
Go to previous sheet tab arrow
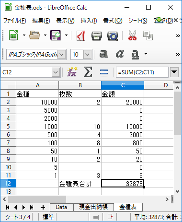[x=16, y=208]
